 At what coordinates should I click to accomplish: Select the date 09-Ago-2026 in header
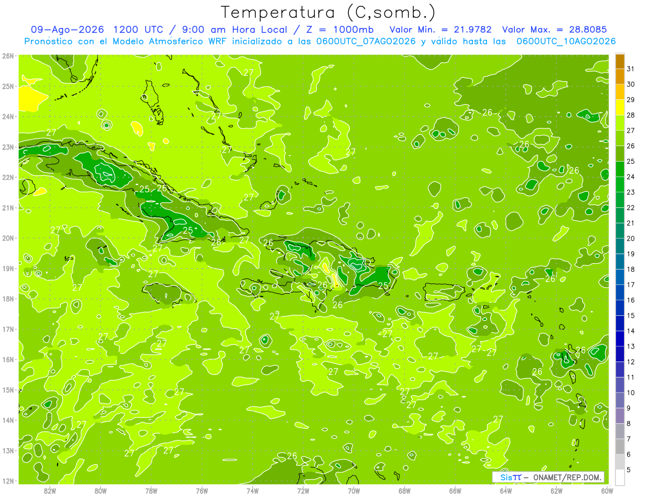(x=68, y=30)
